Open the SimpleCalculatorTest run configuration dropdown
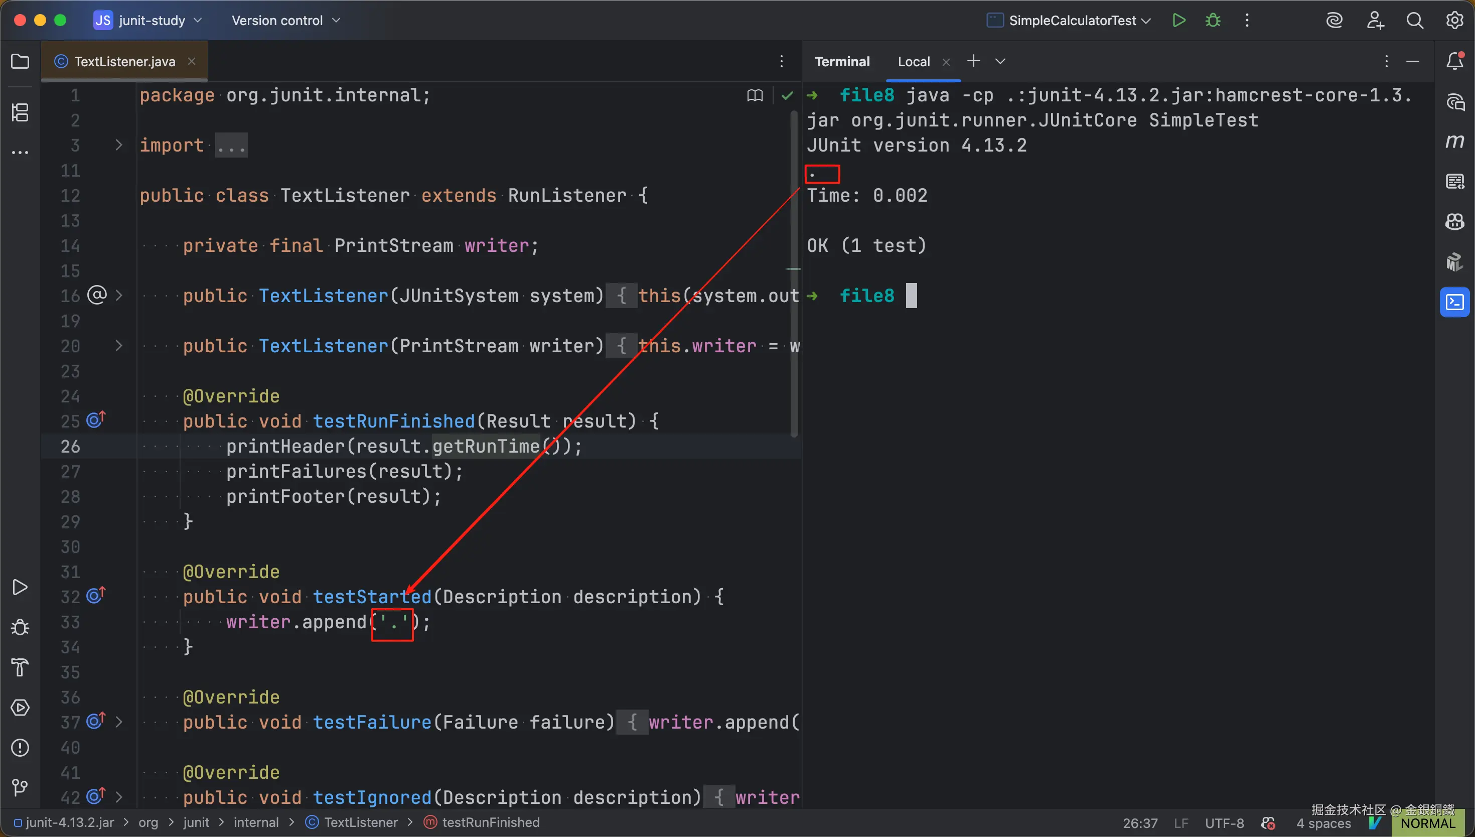This screenshot has width=1475, height=837. click(1072, 21)
